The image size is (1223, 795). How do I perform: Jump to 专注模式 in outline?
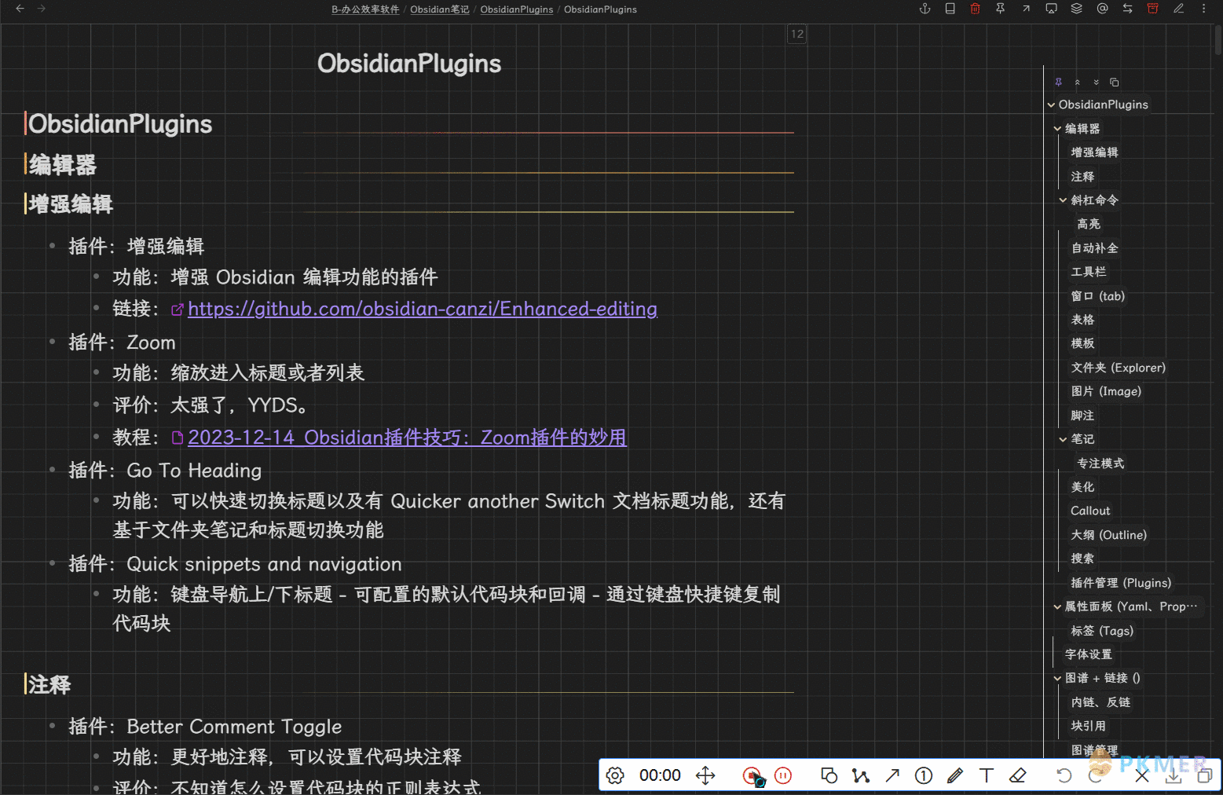pyautogui.click(x=1100, y=463)
